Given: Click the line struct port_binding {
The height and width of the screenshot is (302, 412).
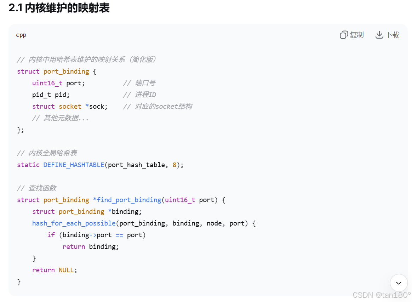Looking at the screenshot, I should [57, 72].
